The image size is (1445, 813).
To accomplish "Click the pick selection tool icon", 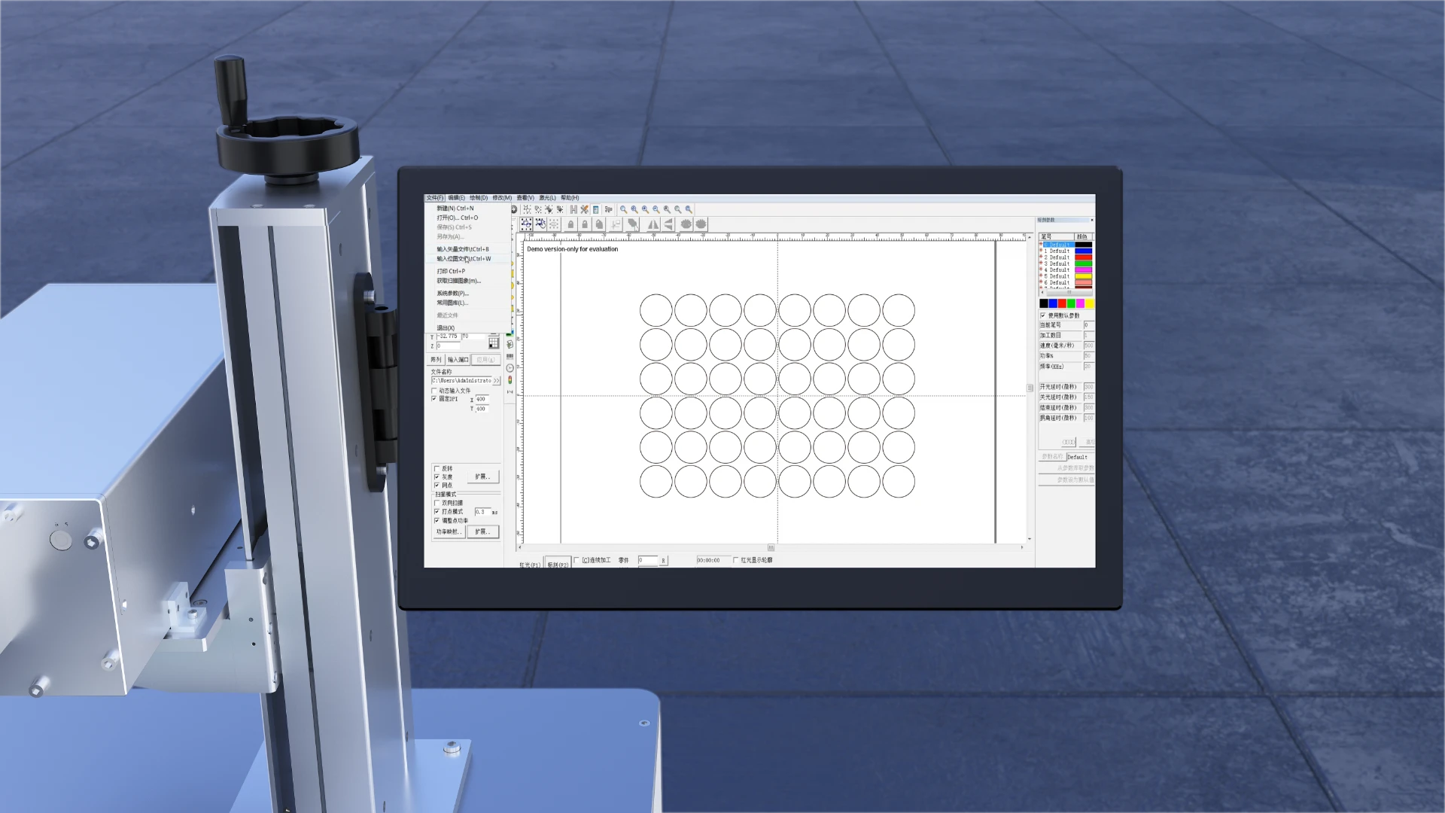I will [526, 224].
